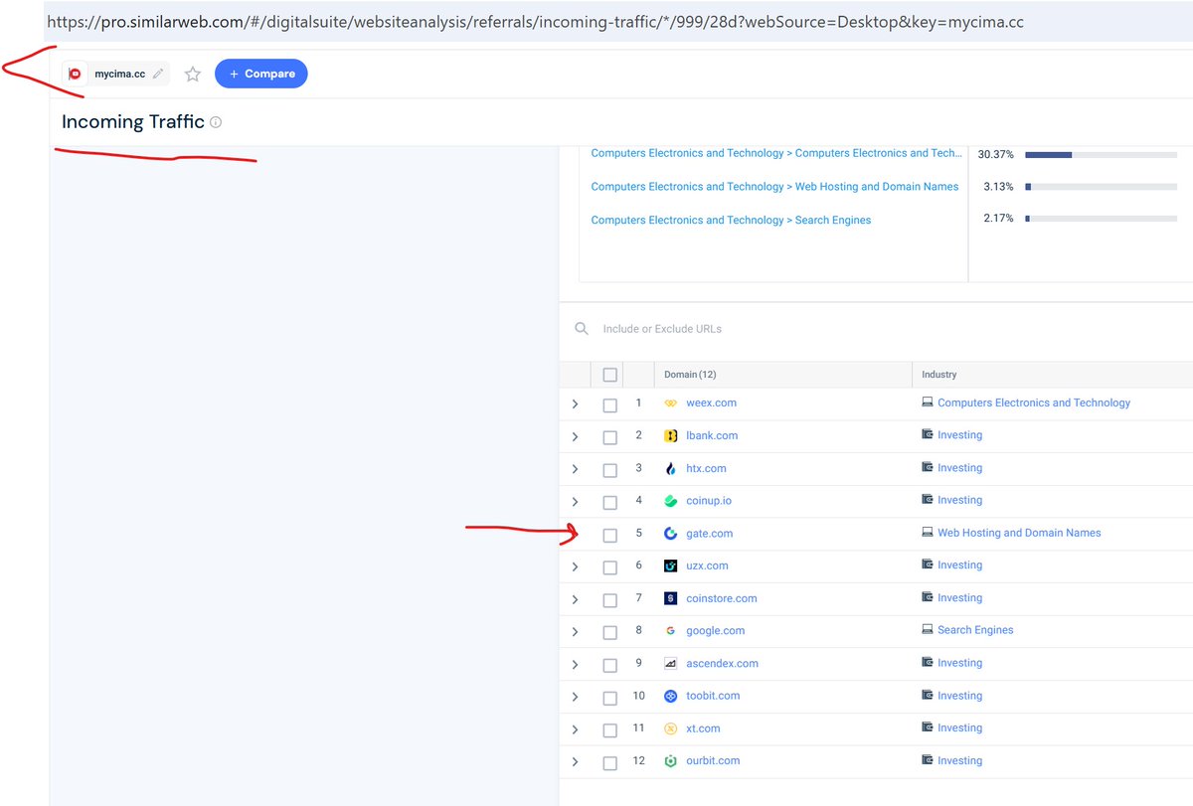
Task: Expand the coinup.io row
Action: [x=575, y=502]
